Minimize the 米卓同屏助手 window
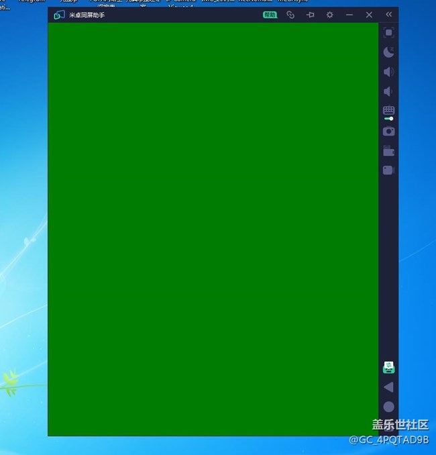The image size is (436, 455). click(x=349, y=15)
